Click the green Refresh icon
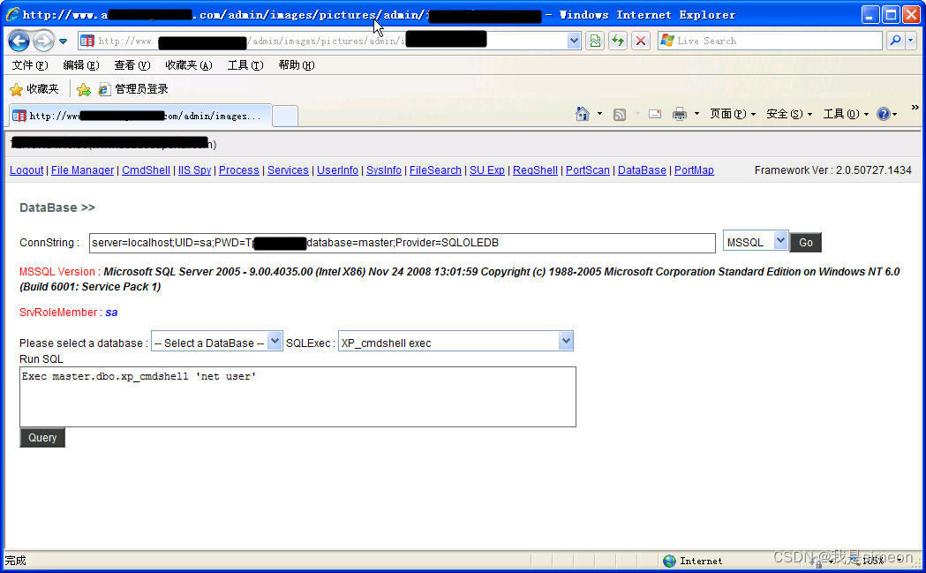This screenshot has height=573, width=926. (618, 41)
